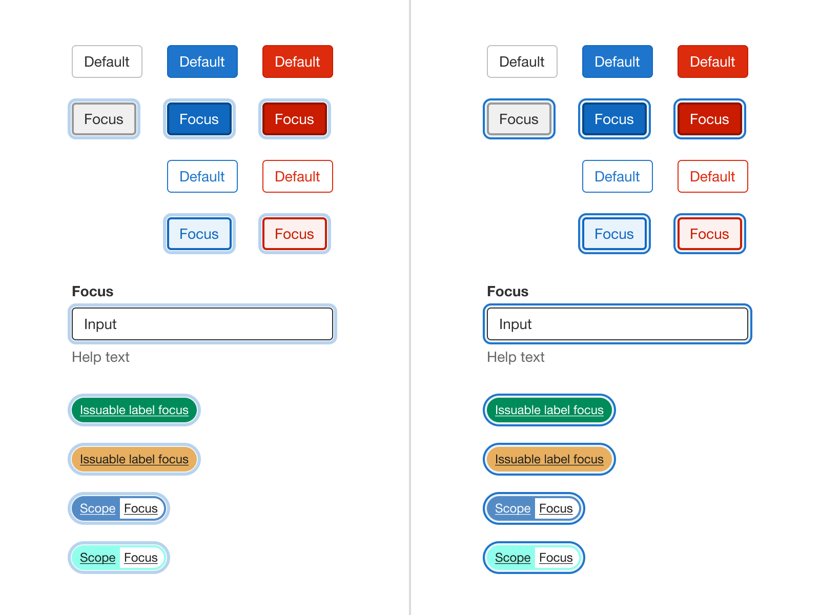Click the blue outlined Default button on the left

pyautogui.click(x=202, y=176)
